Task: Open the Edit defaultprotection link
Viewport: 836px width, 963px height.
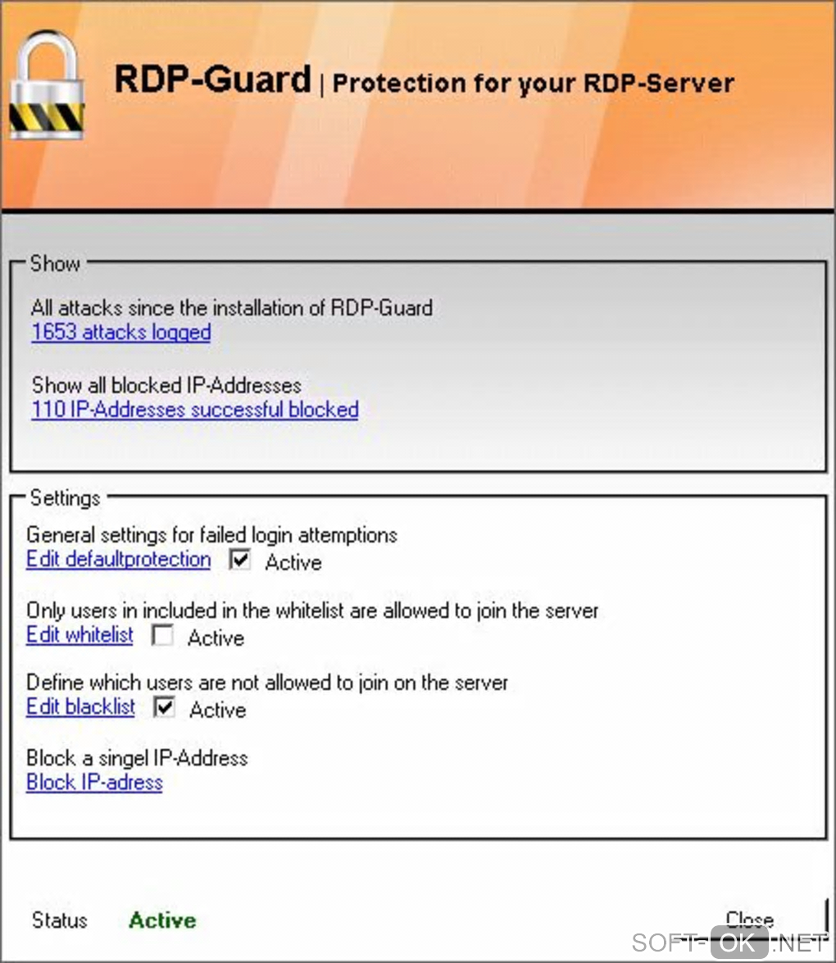Action: click(x=118, y=560)
